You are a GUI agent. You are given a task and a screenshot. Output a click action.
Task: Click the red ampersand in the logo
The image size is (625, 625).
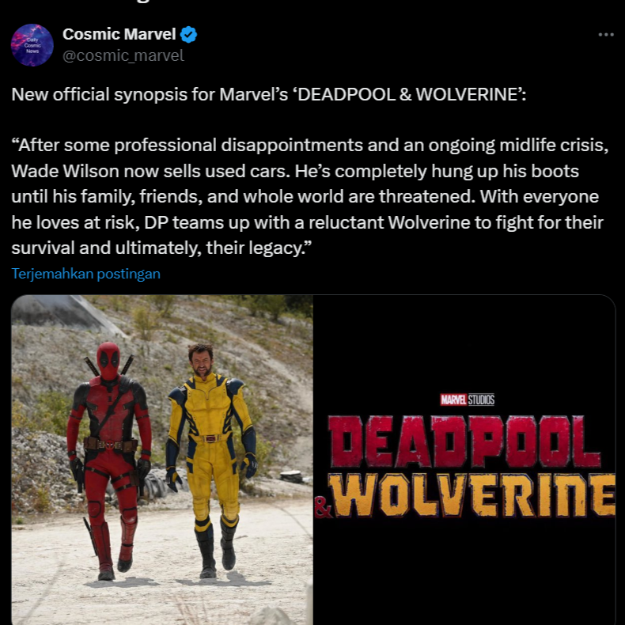(x=323, y=507)
